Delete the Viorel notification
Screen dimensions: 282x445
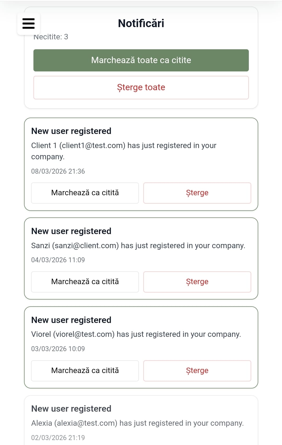click(x=197, y=371)
